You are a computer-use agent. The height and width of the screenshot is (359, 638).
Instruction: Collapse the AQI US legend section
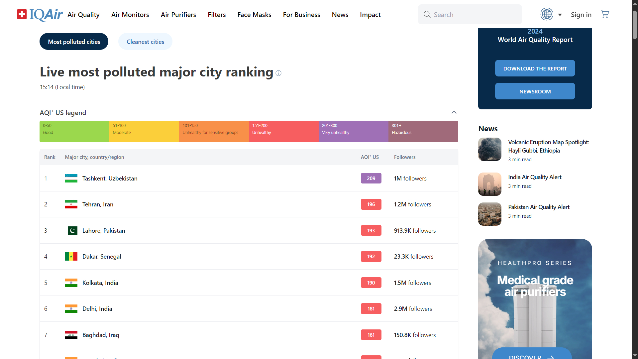click(x=454, y=112)
